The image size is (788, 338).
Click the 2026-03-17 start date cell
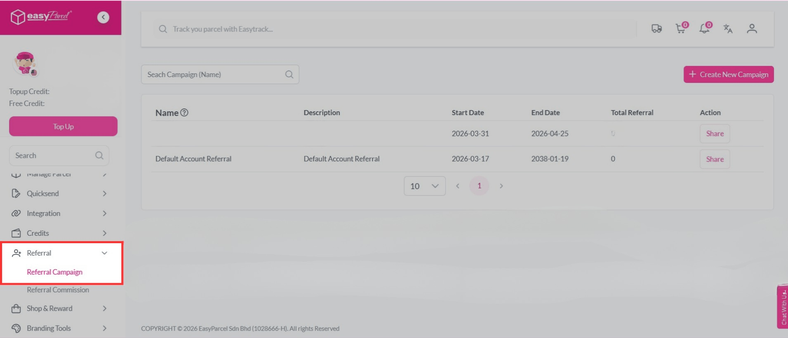click(470, 159)
